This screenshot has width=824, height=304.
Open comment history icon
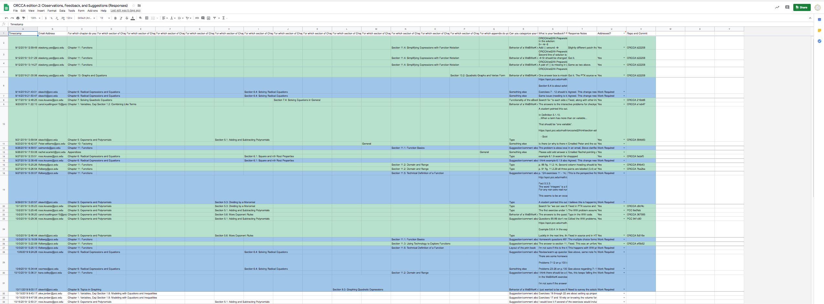point(787,7)
